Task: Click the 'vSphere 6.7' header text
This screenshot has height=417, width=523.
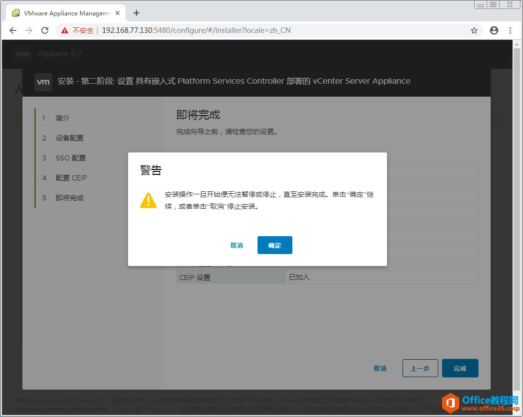Action: tap(59, 54)
